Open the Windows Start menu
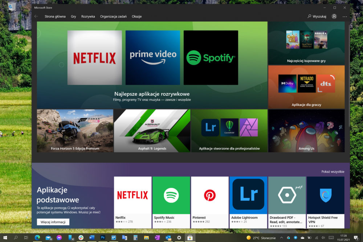Viewport: 363px width, 242px height. [x=5, y=238]
